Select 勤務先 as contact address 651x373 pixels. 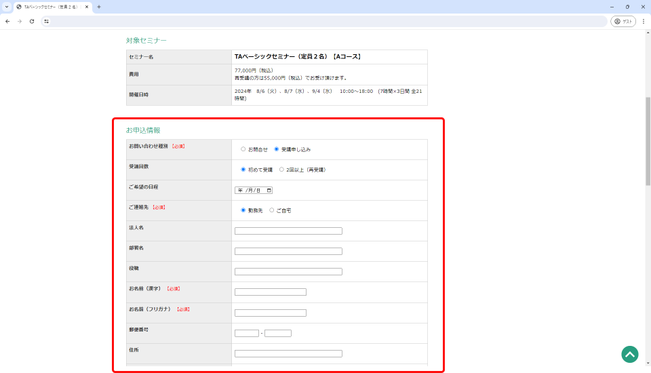click(x=243, y=210)
